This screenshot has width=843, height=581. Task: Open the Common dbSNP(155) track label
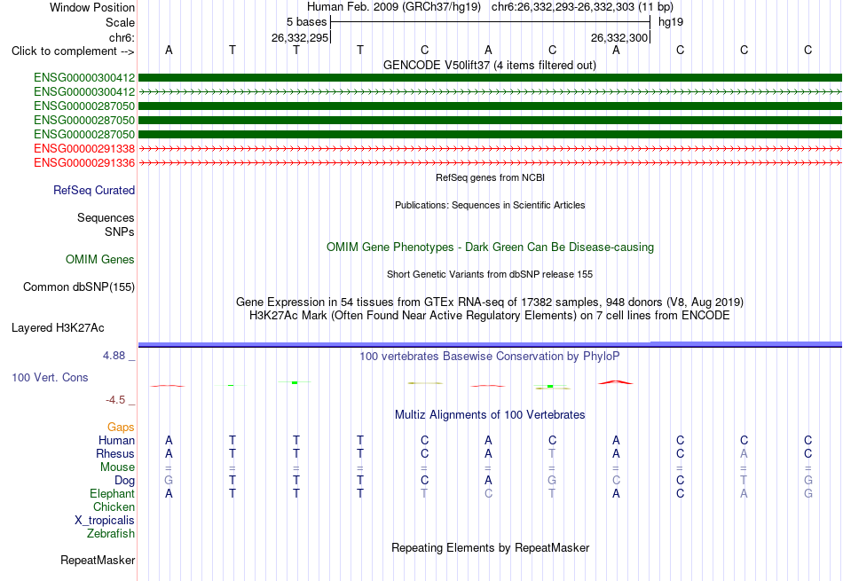click(x=79, y=287)
